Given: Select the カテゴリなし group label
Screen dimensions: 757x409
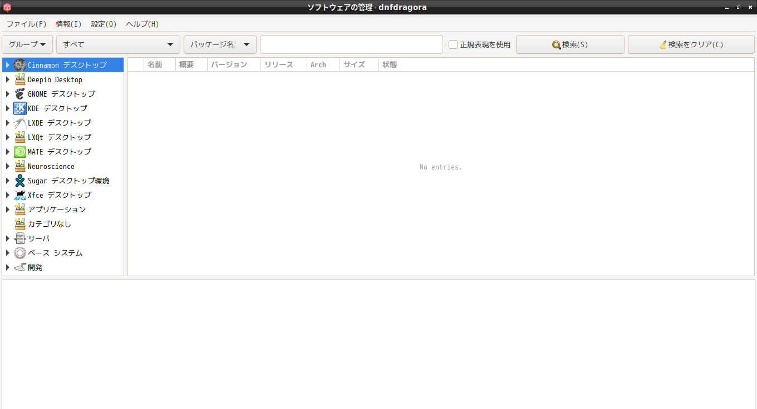Looking at the screenshot, I should [x=50, y=224].
